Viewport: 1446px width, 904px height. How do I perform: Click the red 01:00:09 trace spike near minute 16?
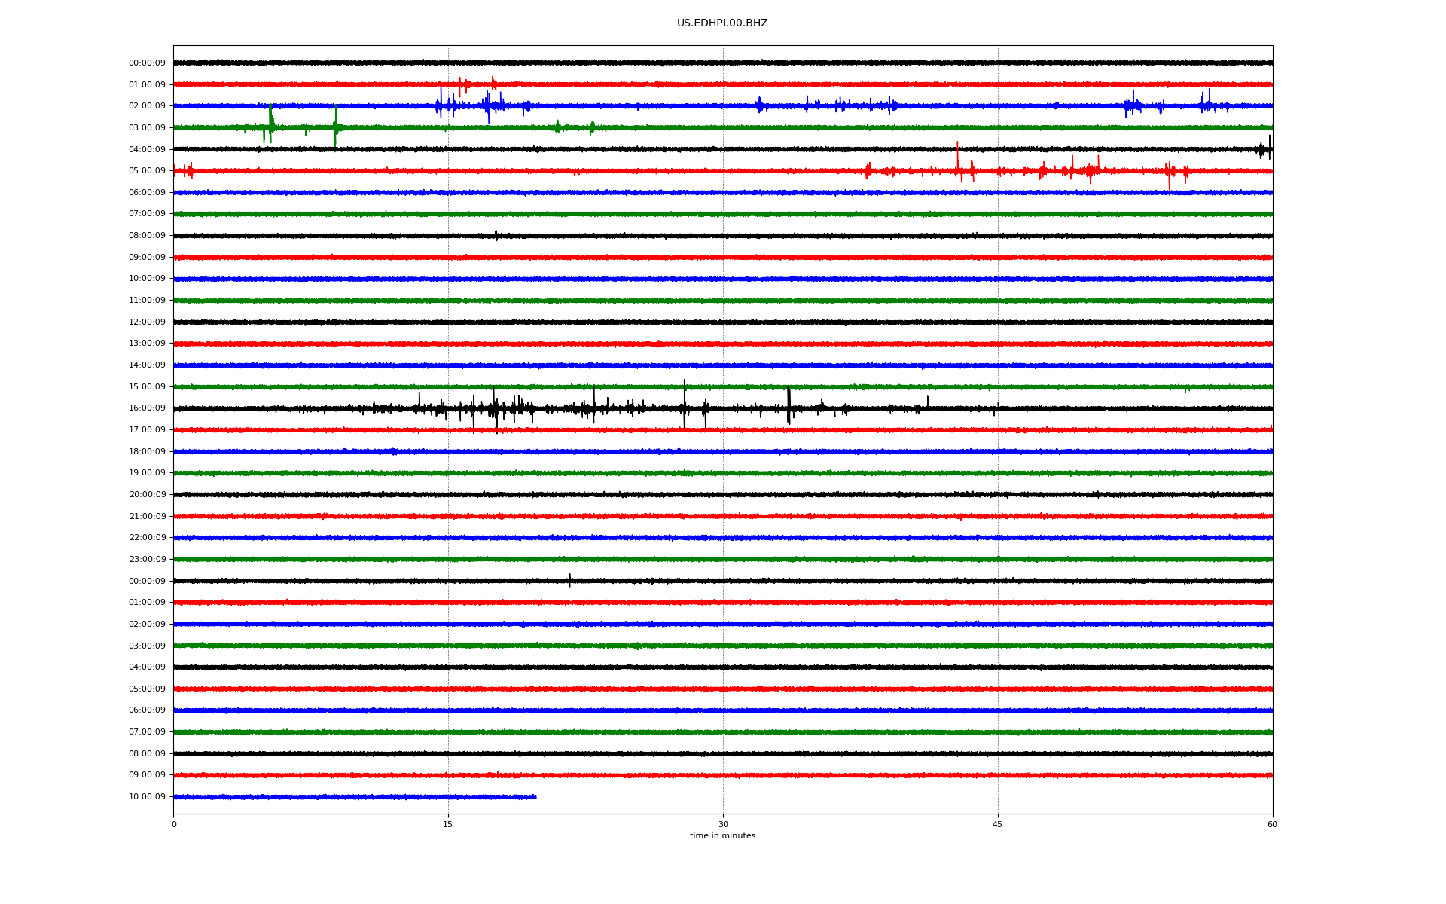[x=460, y=84]
